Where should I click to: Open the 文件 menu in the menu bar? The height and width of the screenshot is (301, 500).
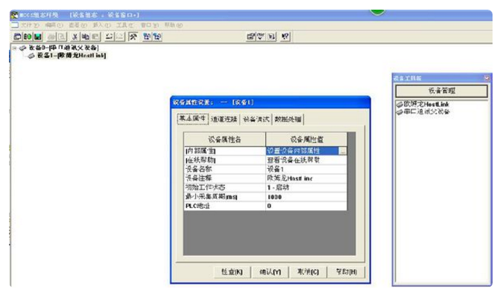point(28,25)
